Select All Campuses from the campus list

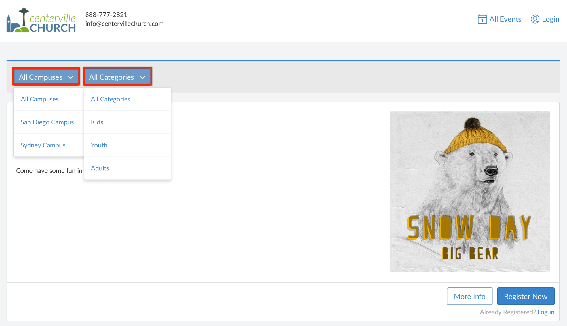click(40, 99)
